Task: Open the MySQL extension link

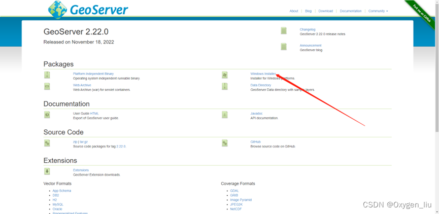Action: coord(58,204)
